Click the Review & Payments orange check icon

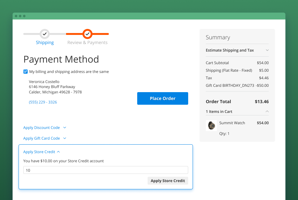coord(87,34)
